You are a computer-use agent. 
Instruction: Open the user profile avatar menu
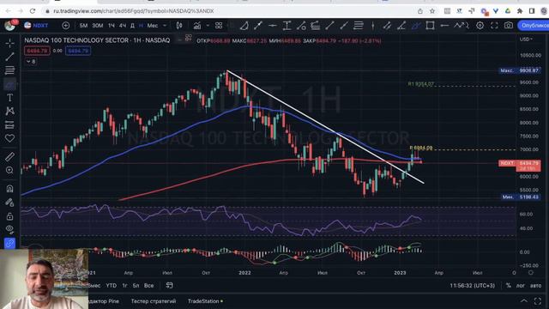[9, 25]
